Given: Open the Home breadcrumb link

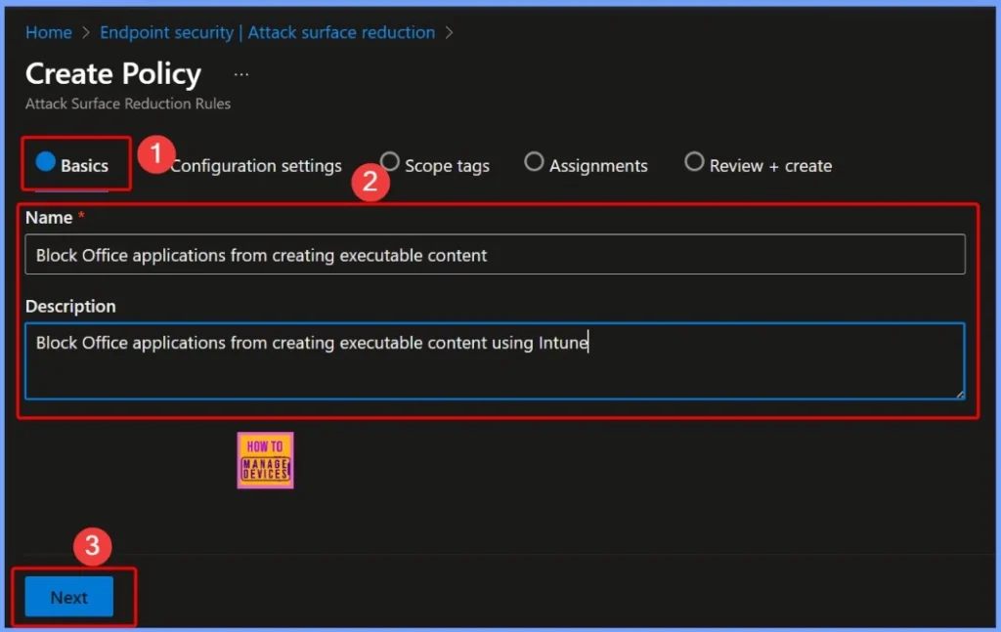Looking at the screenshot, I should [x=49, y=32].
